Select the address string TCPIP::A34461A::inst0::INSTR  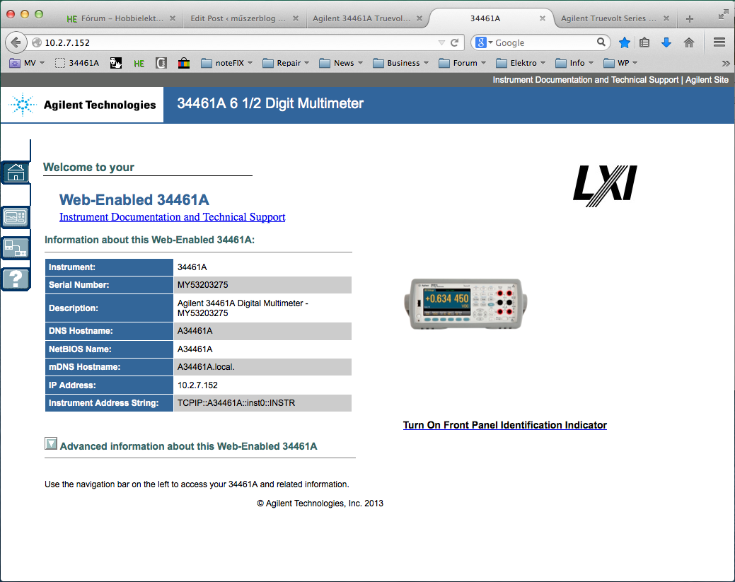(236, 403)
